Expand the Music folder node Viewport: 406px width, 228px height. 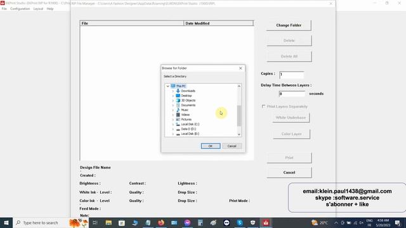(x=173, y=110)
